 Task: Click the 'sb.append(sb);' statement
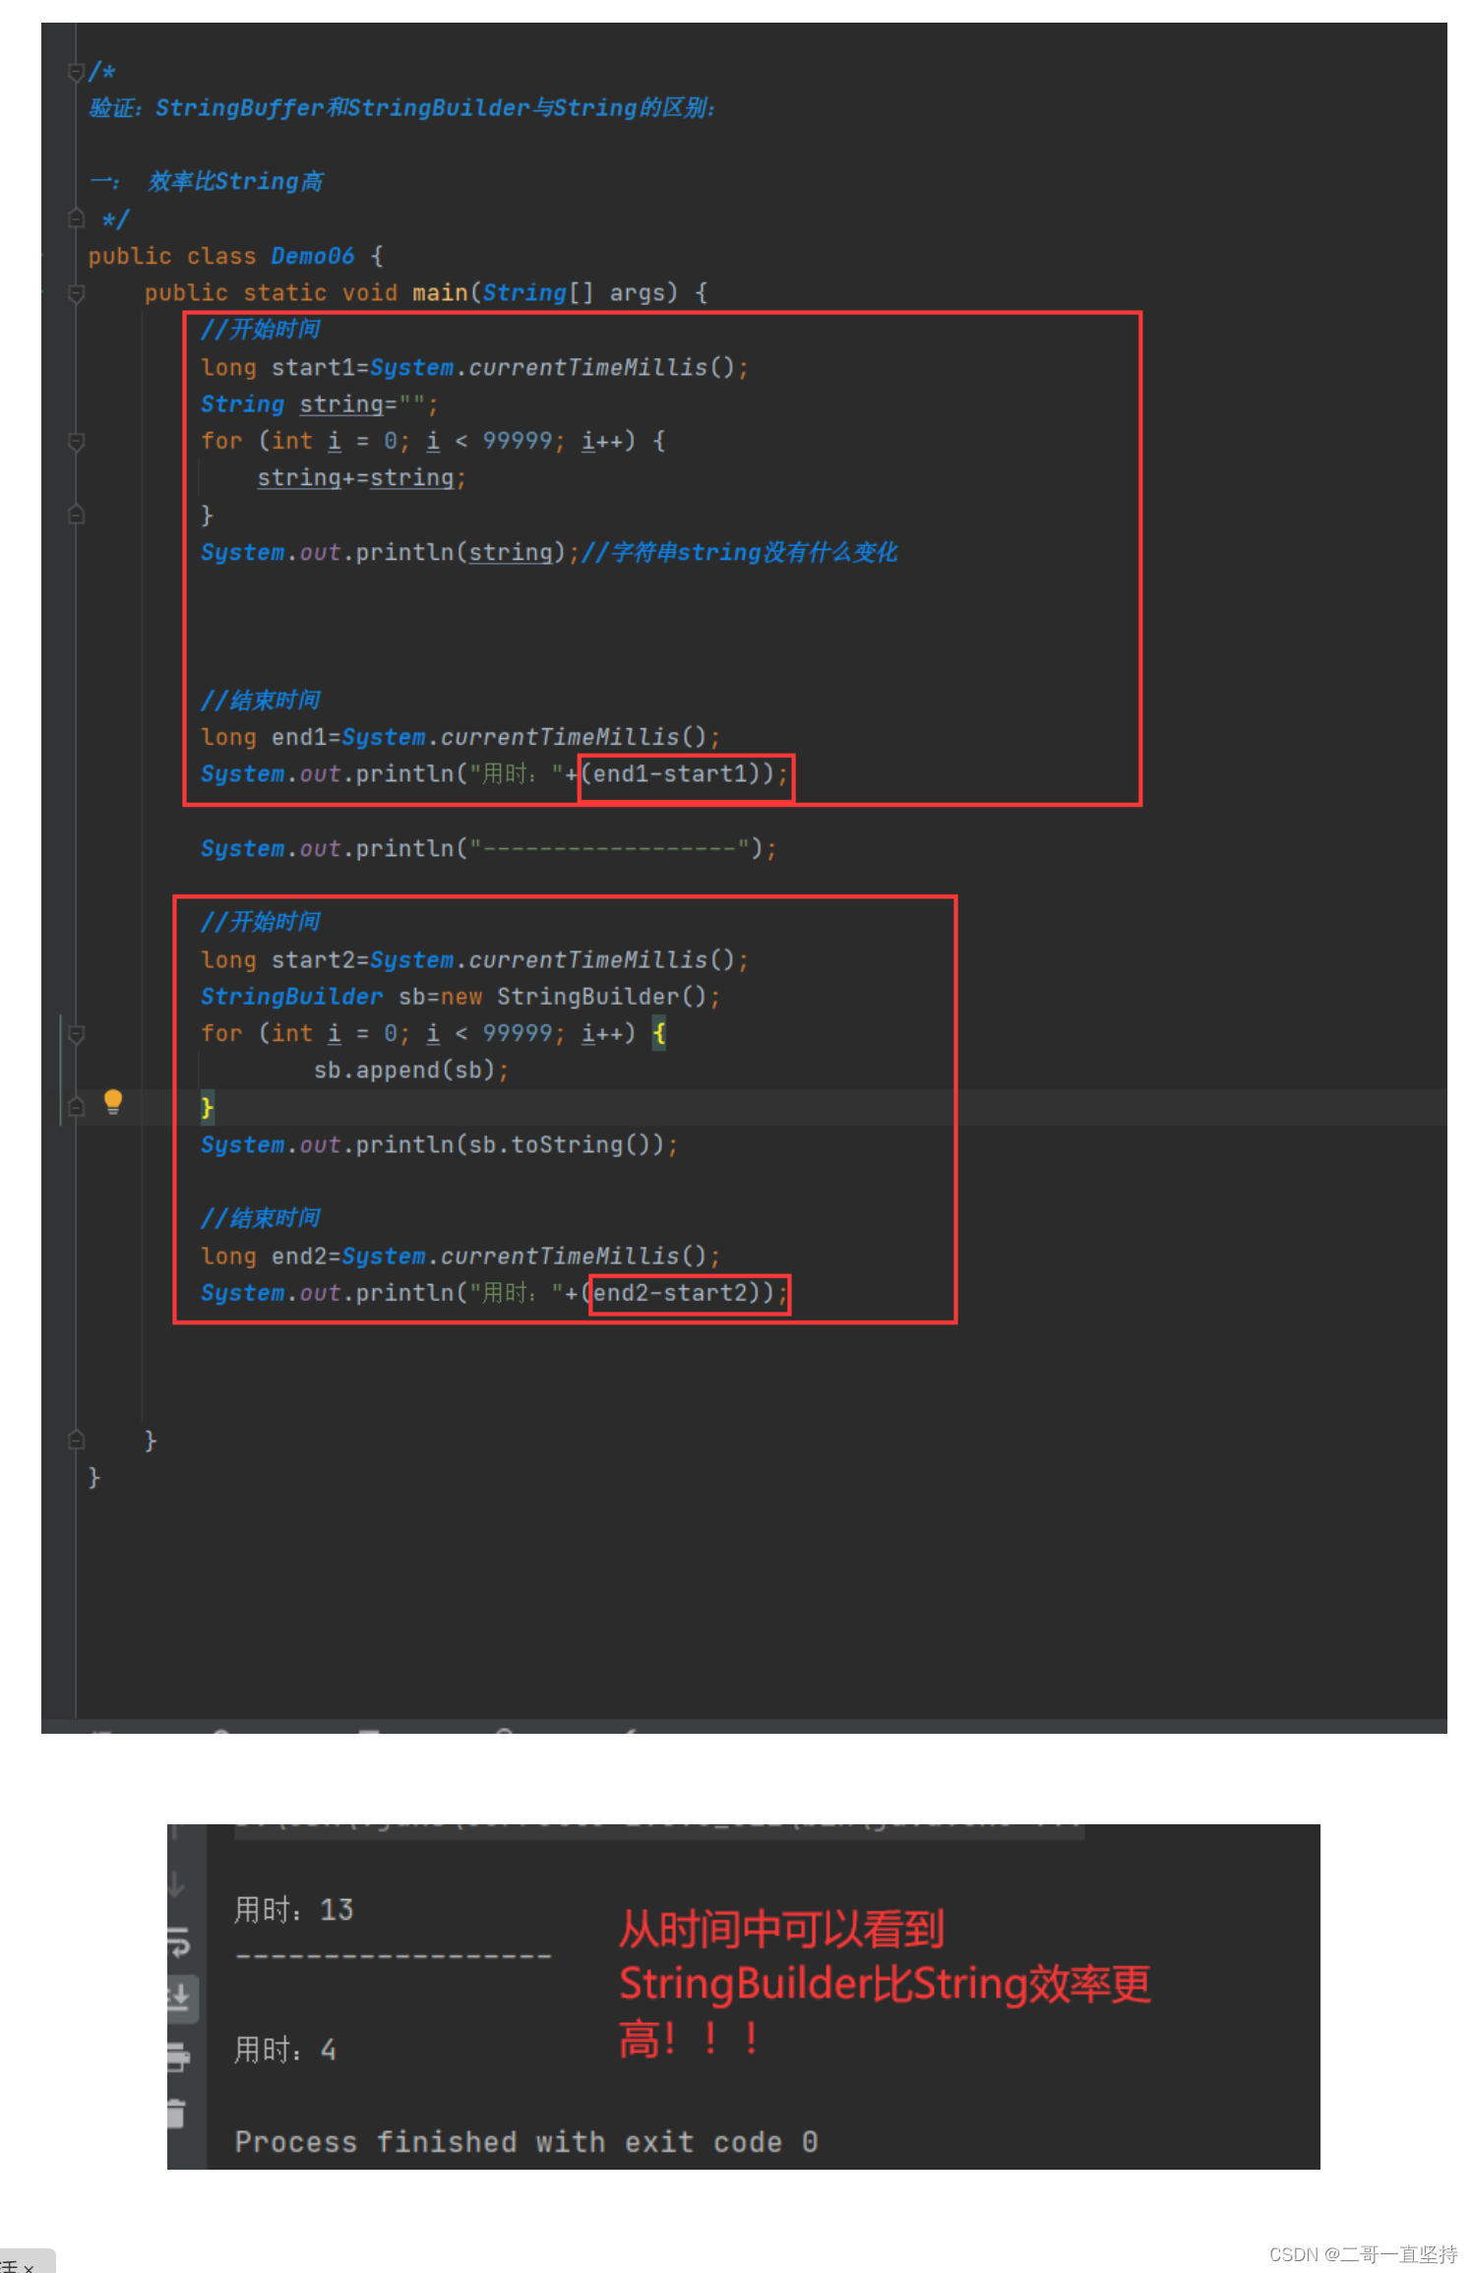pyautogui.click(x=411, y=1071)
